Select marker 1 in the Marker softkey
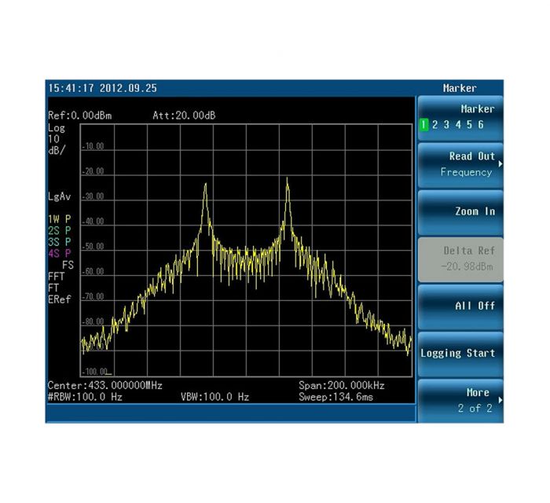 click(423, 125)
